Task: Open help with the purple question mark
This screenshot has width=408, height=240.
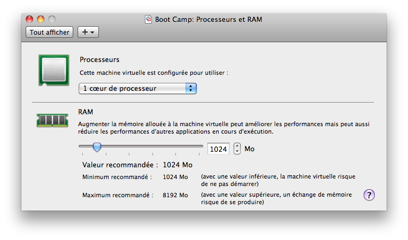Action: click(x=369, y=195)
